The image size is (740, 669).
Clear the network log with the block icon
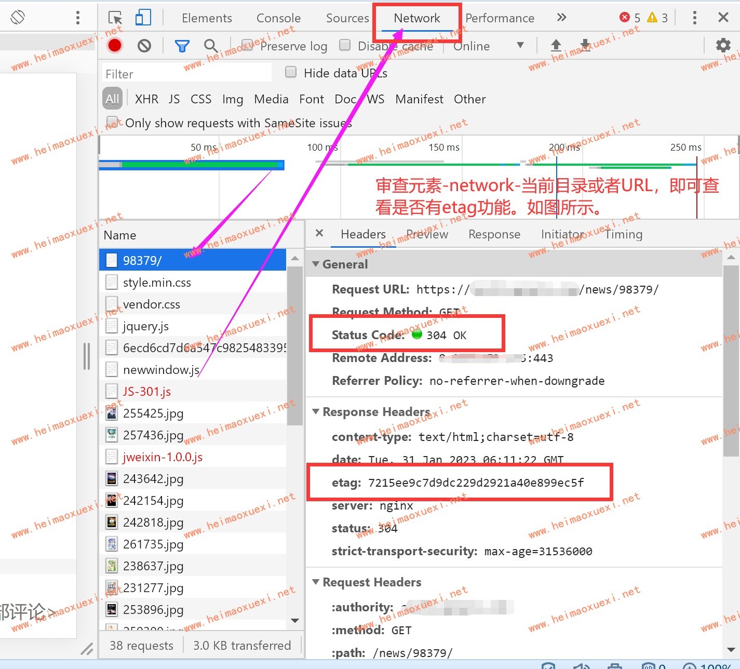(144, 46)
